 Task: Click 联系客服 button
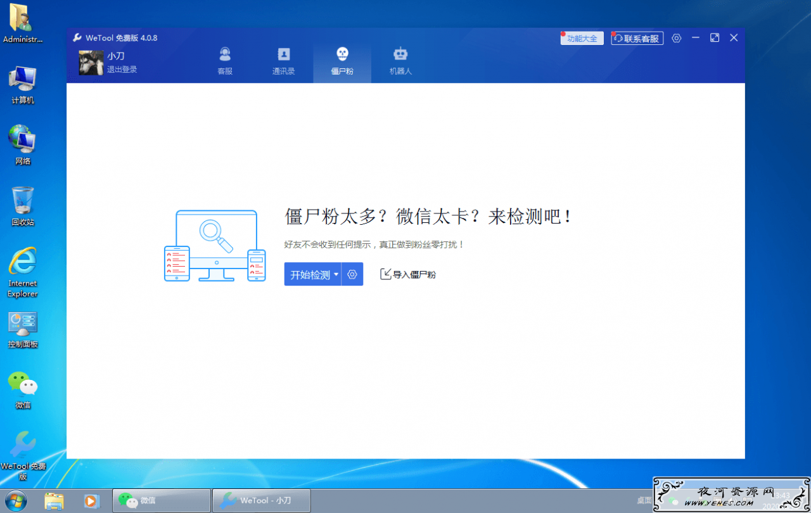coord(637,38)
